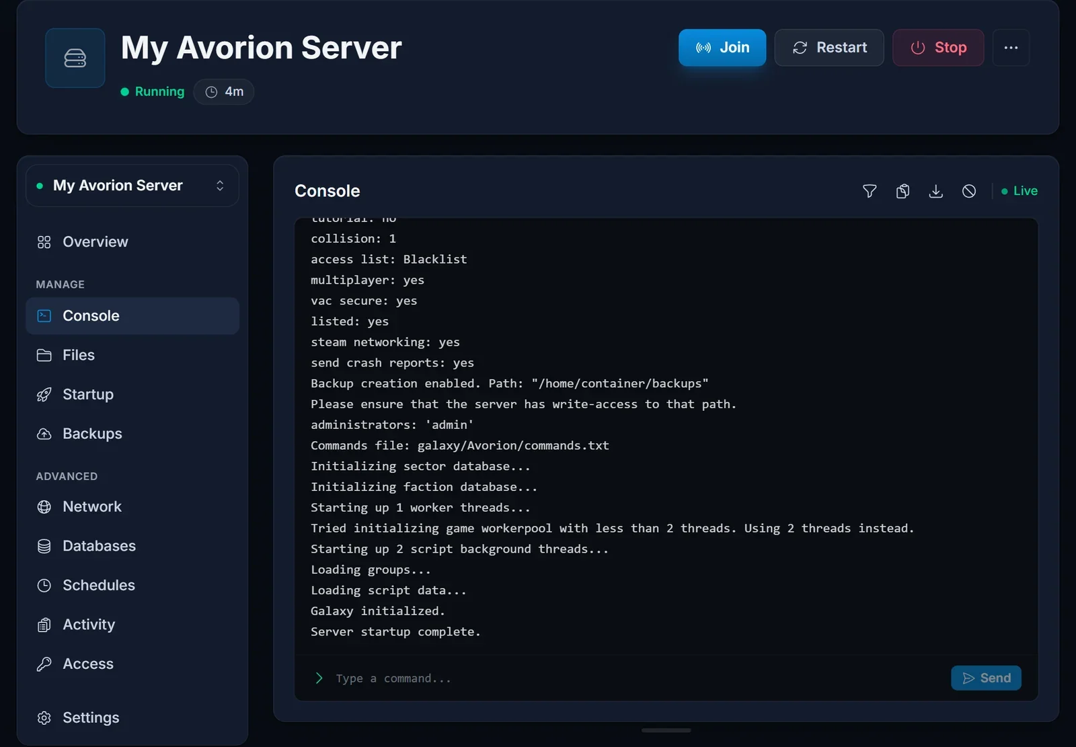Send the console command
The height and width of the screenshot is (747, 1076).
tap(986, 678)
